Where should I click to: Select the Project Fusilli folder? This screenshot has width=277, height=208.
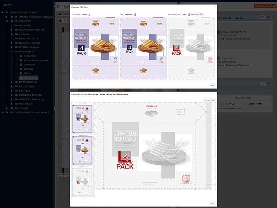(26, 104)
